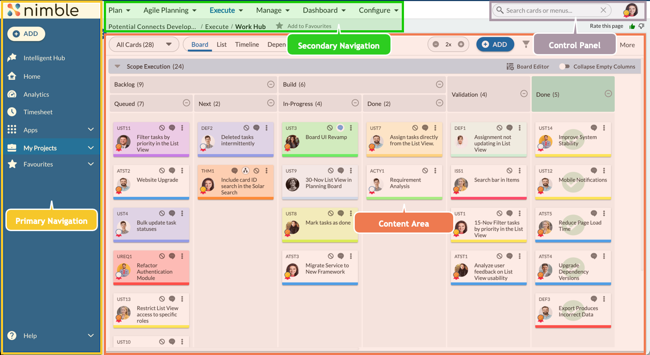Click the blue ADD button on the board toolbar
Viewport: 650px width, 355px height.
(495, 44)
